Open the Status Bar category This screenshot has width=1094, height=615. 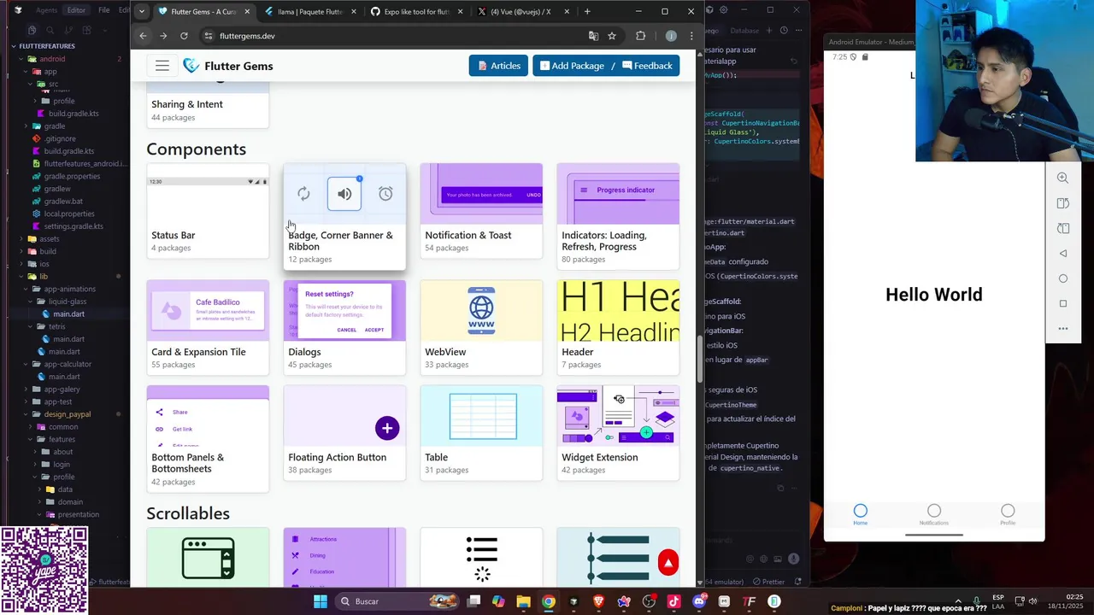(x=208, y=210)
